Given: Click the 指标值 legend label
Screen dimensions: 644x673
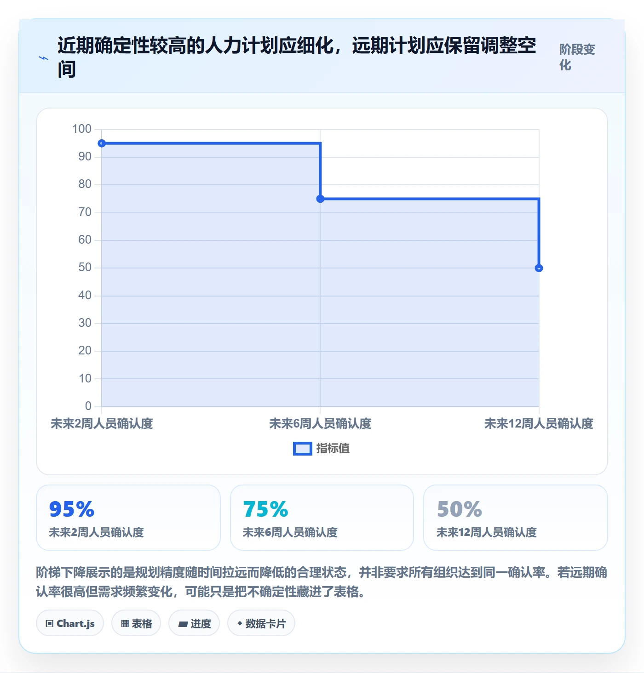Looking at the screenshot, I should [x=333, y=449].
